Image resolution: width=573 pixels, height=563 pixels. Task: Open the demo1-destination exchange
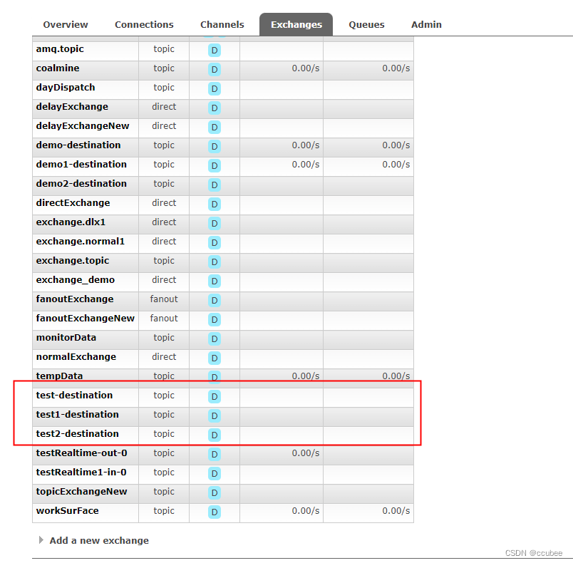(x=81, y=165)
